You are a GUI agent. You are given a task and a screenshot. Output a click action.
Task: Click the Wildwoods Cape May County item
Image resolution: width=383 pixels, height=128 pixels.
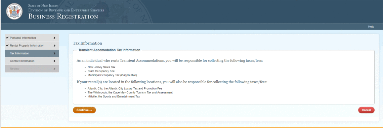tap(130, 93)
